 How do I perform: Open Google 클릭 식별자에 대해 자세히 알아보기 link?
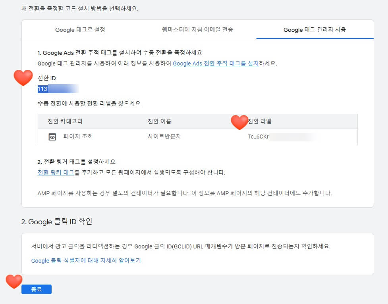[86, 260]
